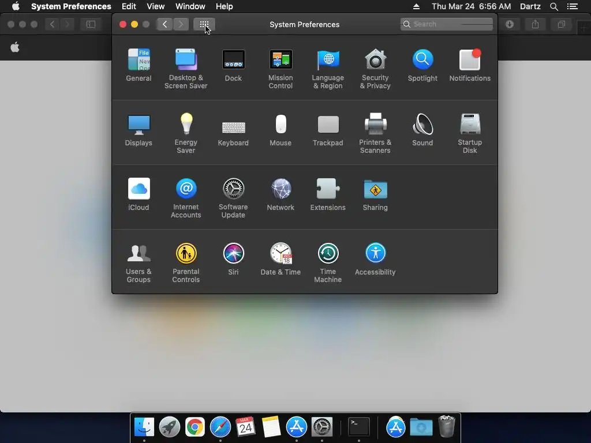Open Spotlight preferences
The width and height of the screenshot is (591, 443).
(x=422, y=65)
